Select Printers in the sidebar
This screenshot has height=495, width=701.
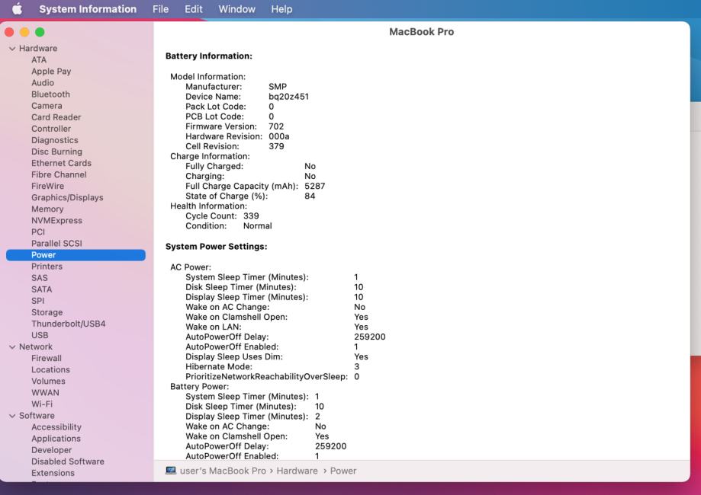click(47, 267)
